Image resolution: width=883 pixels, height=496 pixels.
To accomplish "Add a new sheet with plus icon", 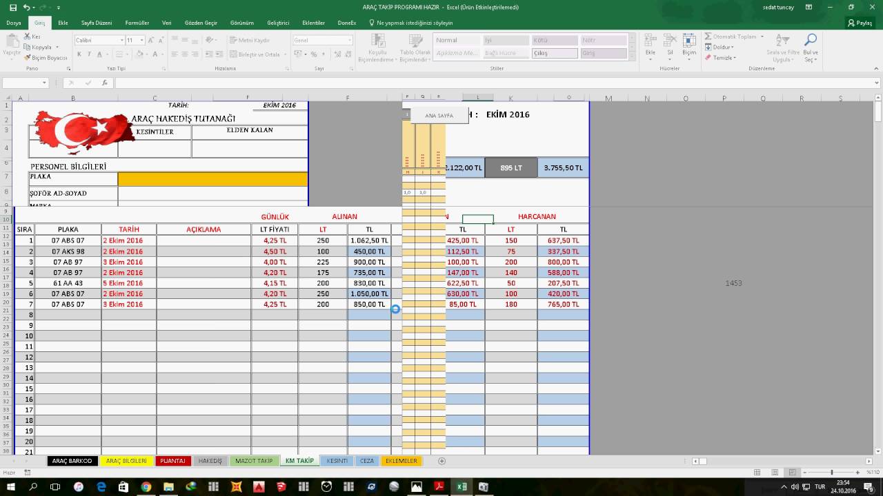I will click(x=441, y=461).
